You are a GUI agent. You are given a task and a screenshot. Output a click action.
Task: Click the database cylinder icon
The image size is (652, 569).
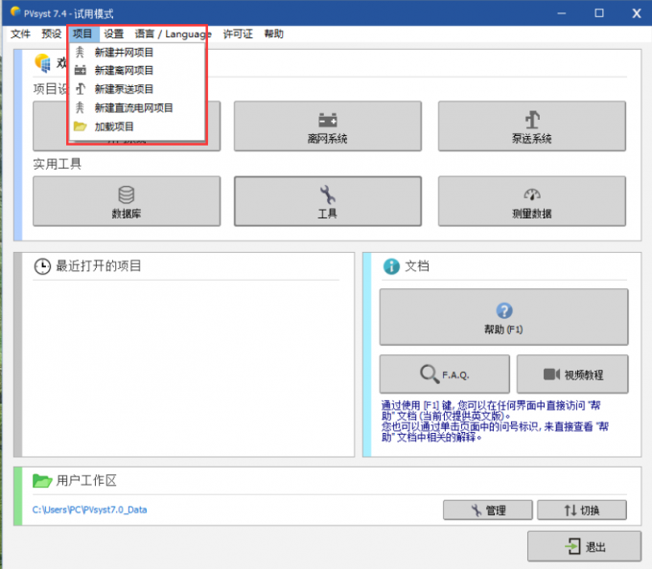pos(127,194)
